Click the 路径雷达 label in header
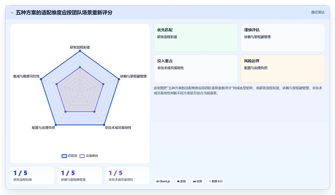Image resolution: width=335 pixels, height=195 pixels. pyautogui.click(x=318, y=12)
